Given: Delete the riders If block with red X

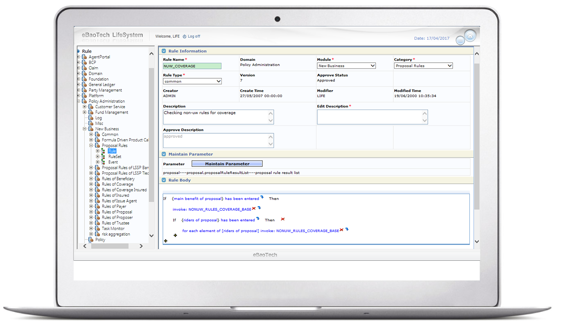Looking at the screenshot, I should tap(283, 219).
